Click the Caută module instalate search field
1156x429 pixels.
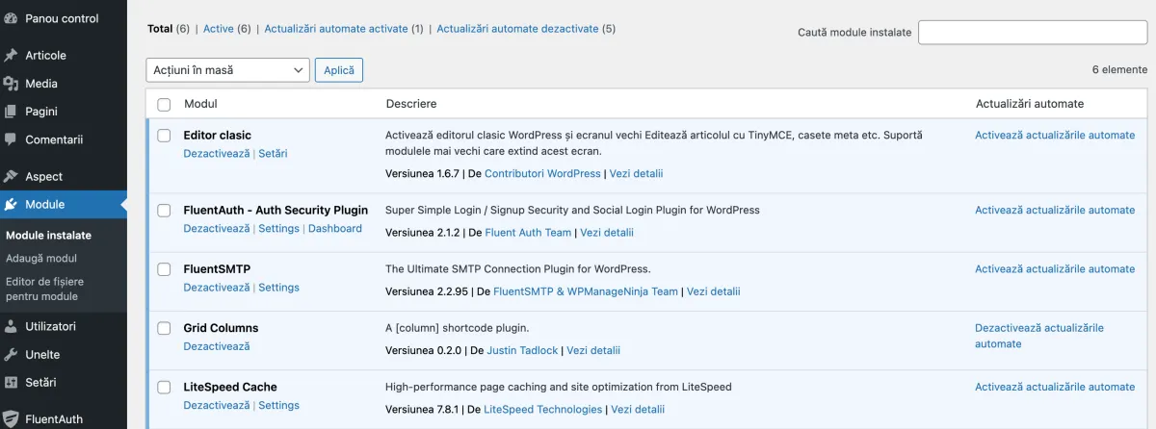click(x=1033, y=32)
